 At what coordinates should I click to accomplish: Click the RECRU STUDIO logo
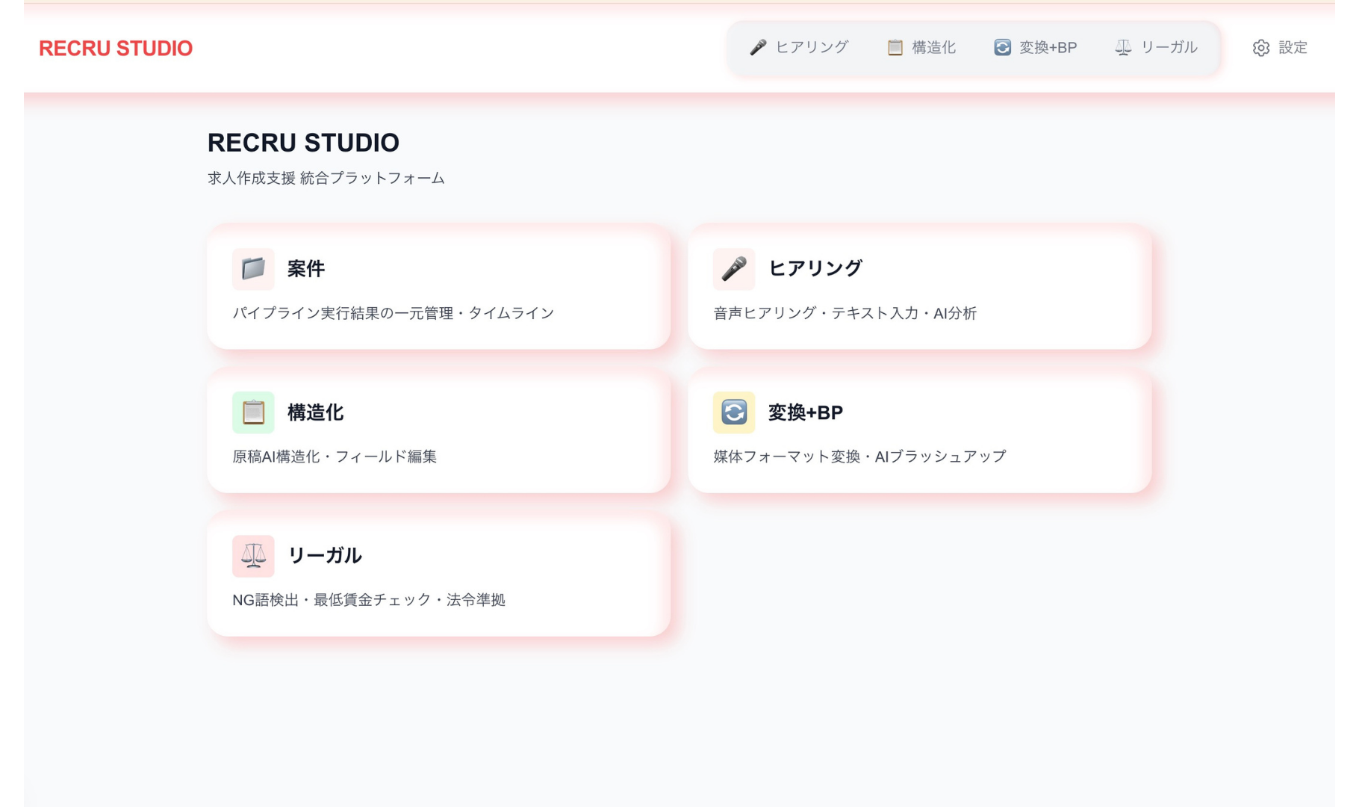click(x=116, y=47)
